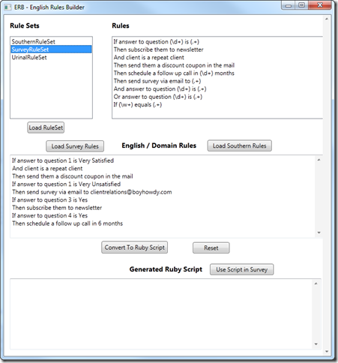
Task: Click the main window scrollbar up arrow
Action: (327, 19)
